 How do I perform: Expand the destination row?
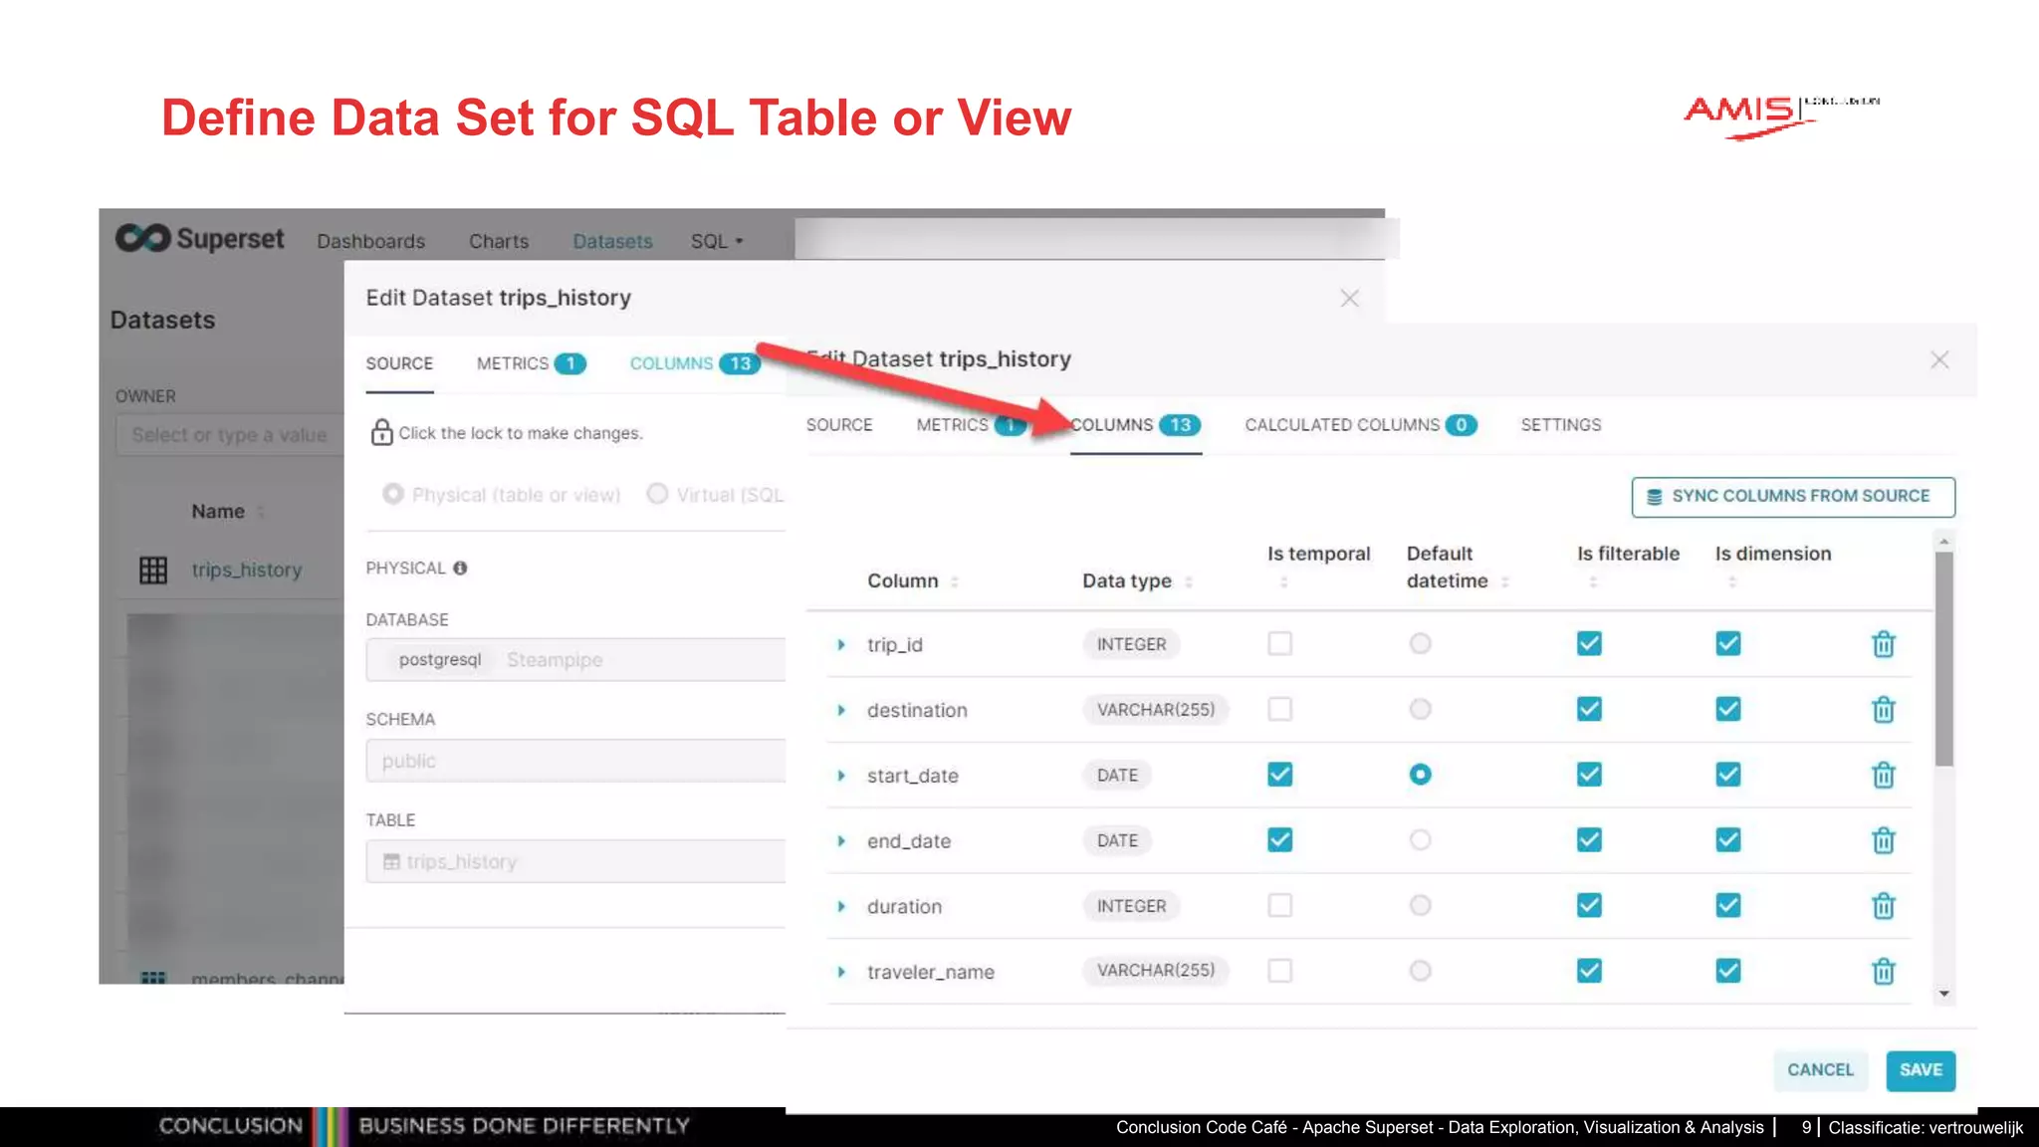point(841,710)
